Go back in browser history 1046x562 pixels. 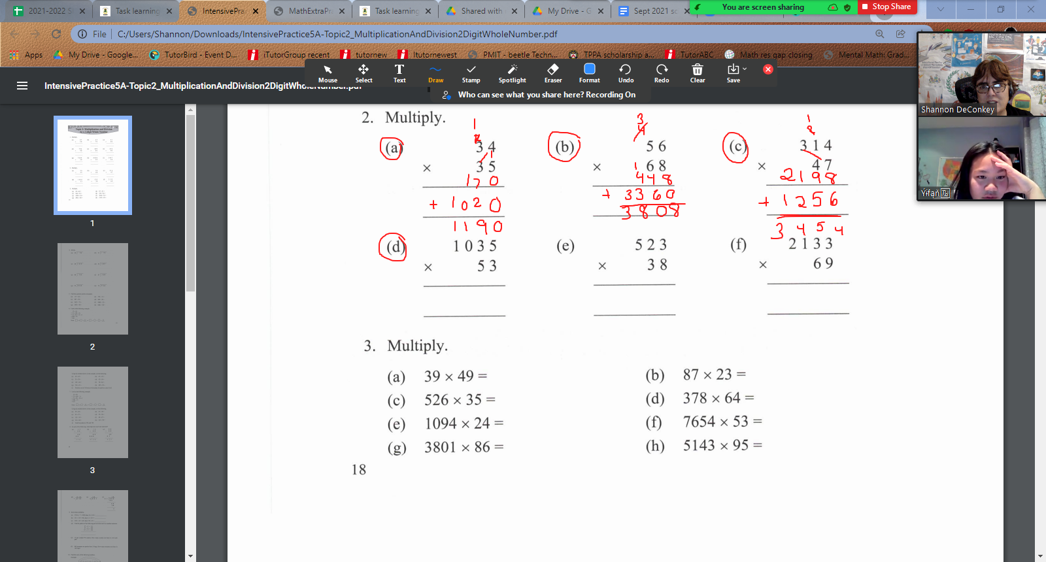[x=14, y=34]
